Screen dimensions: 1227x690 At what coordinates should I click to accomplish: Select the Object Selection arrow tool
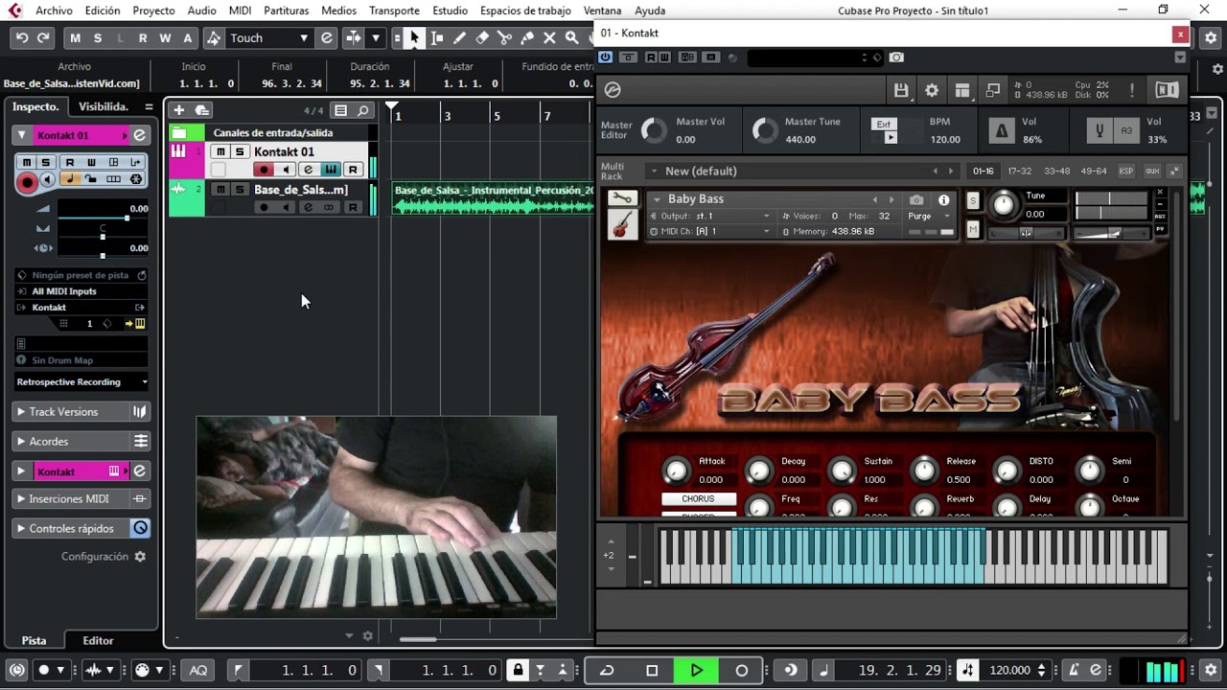pyautogui.click(x=415, y=38)
